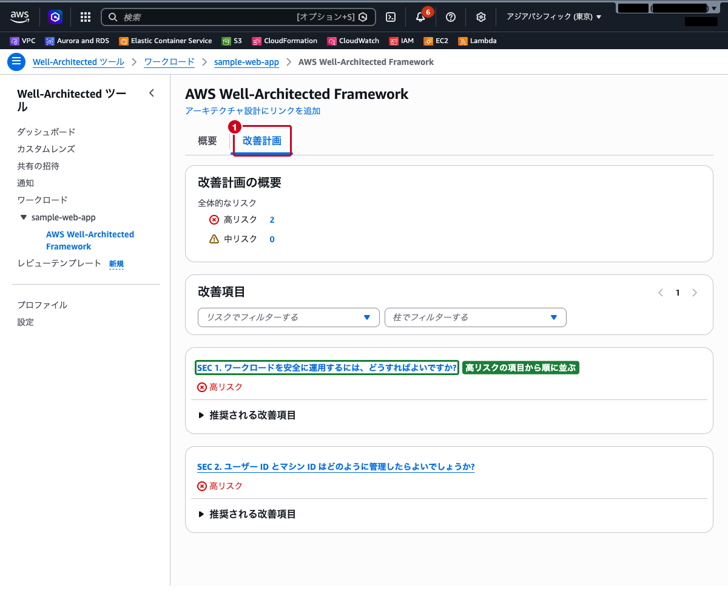Open the settings gear icon
The height and width of the screenshot is (607, 728).
tap(481, 17)
